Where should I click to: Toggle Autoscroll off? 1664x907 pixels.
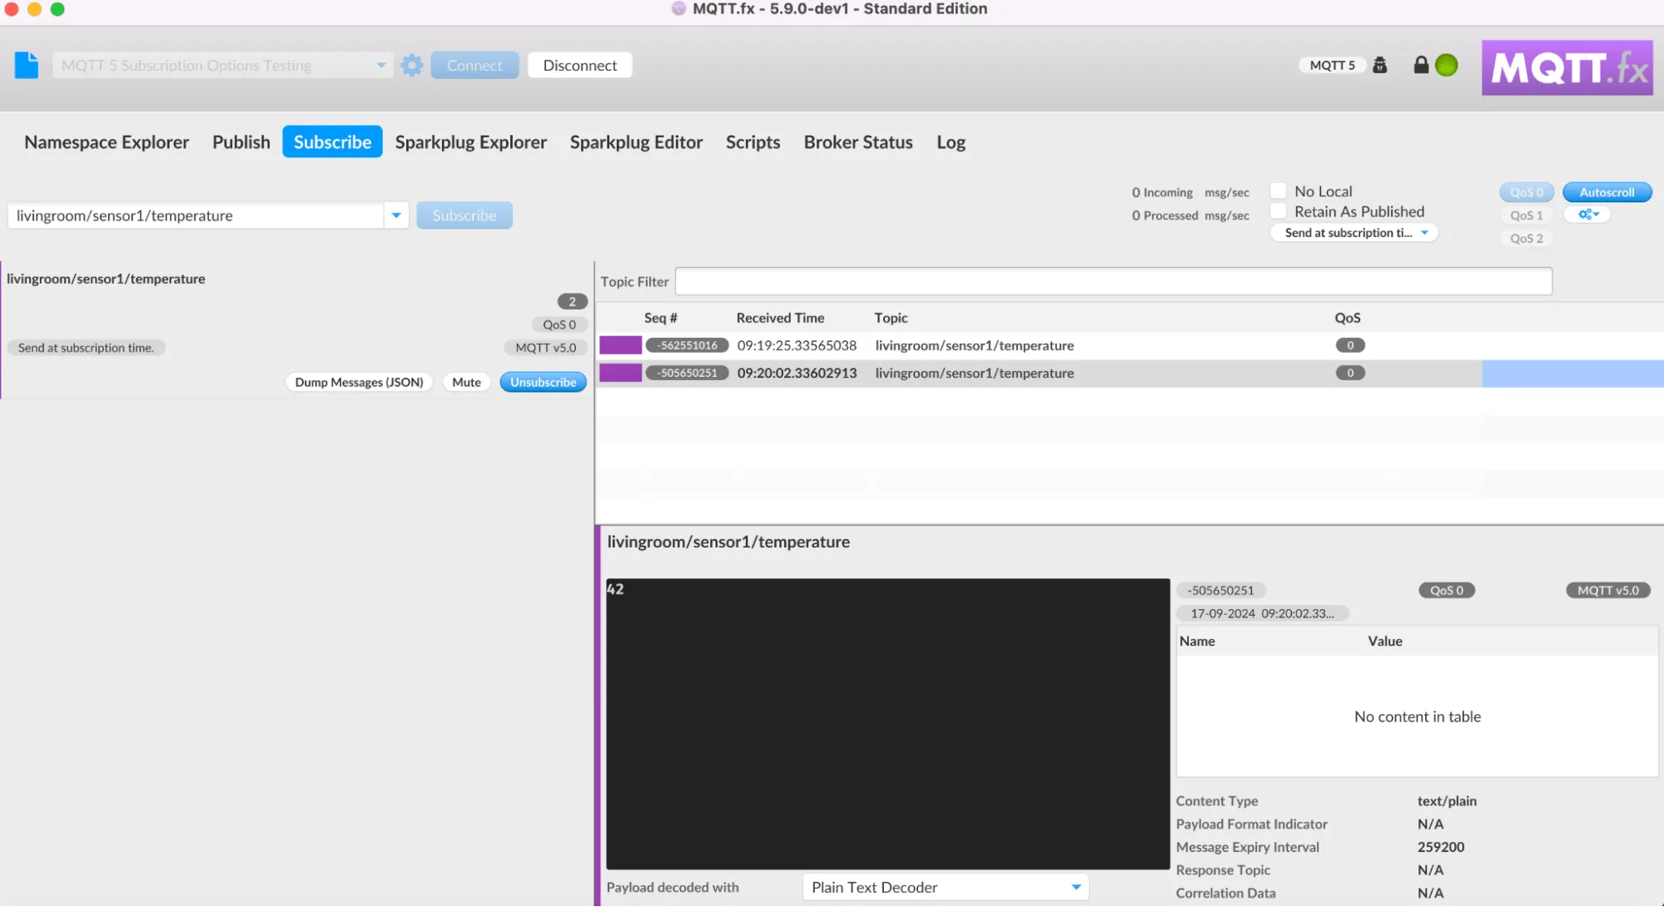click(1607, 192)
